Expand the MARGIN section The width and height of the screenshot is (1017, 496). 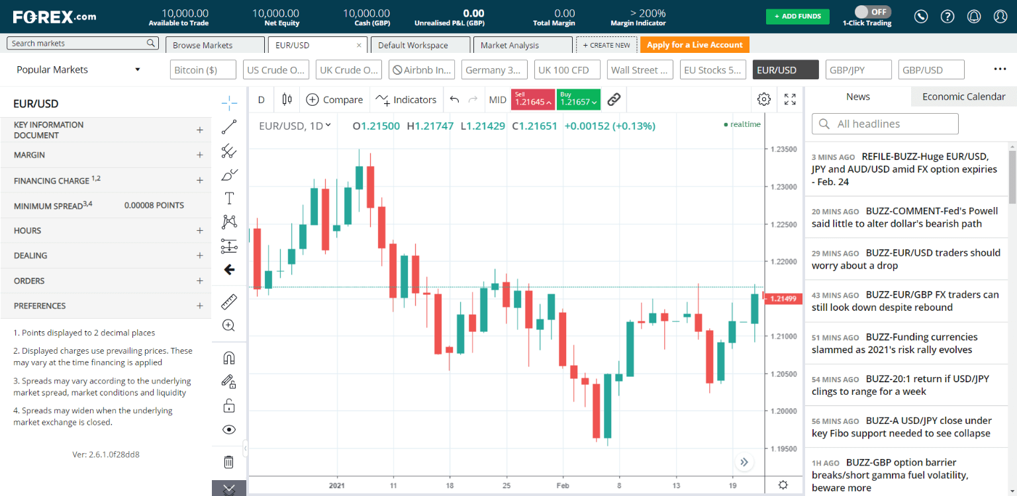199,155
